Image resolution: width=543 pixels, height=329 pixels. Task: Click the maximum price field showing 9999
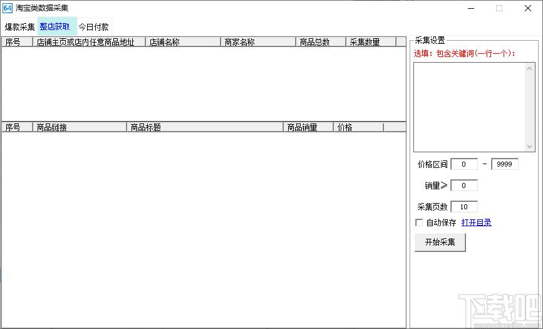pyautogui.click(x=505, y=164)
